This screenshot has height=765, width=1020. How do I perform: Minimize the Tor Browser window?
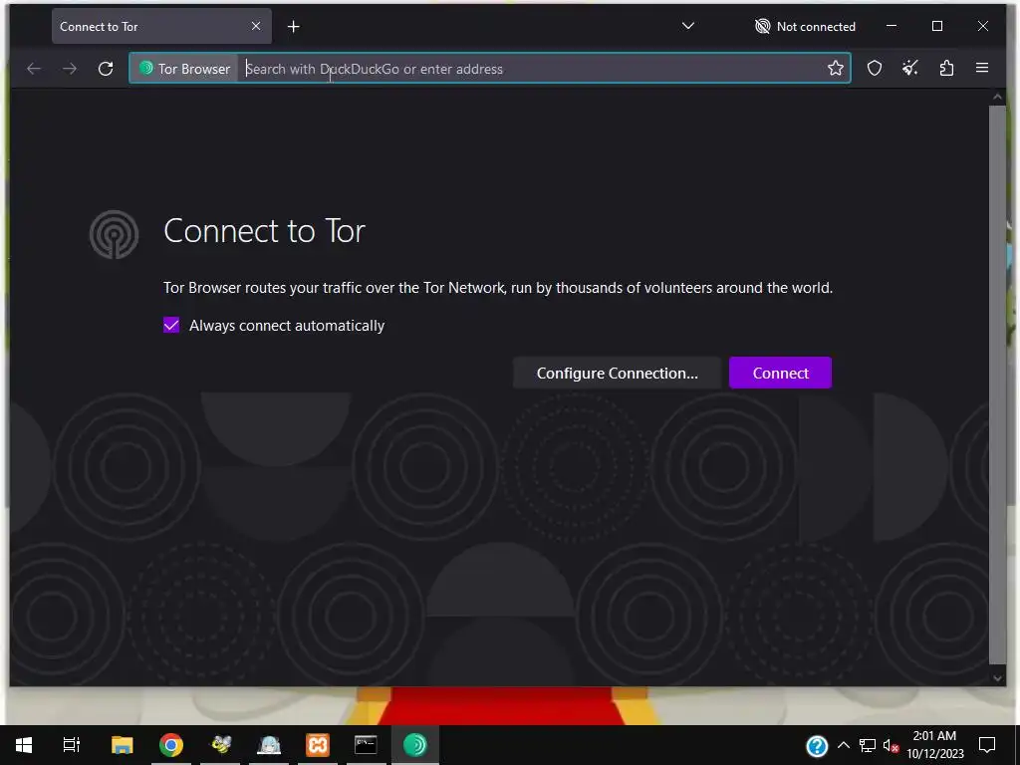(x=892, y=26)
